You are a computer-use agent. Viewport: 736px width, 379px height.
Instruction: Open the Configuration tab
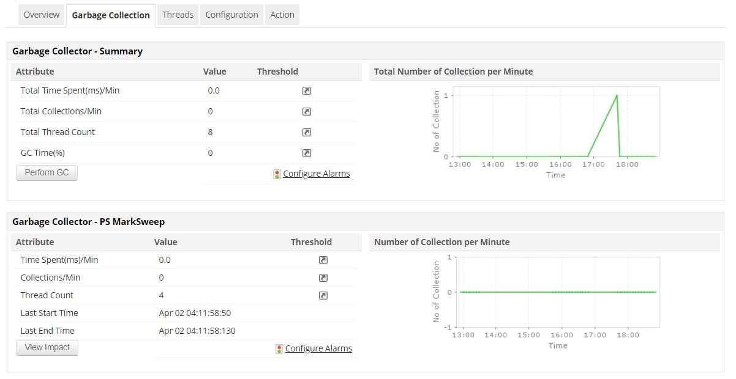tap(231, 14)
